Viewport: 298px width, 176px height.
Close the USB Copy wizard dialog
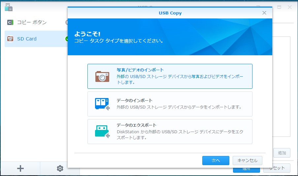tap(264, 13)
